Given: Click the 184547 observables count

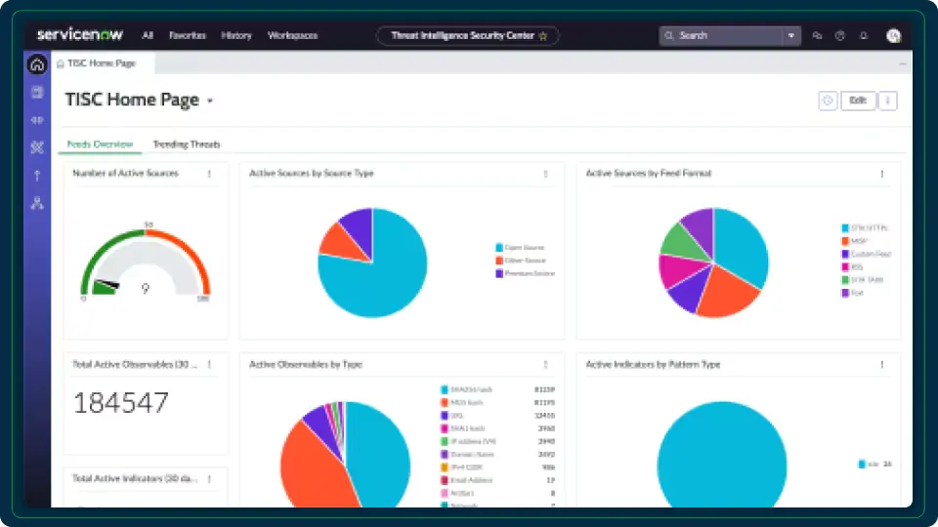Looking at the screenshot, I should click(121, 403).
